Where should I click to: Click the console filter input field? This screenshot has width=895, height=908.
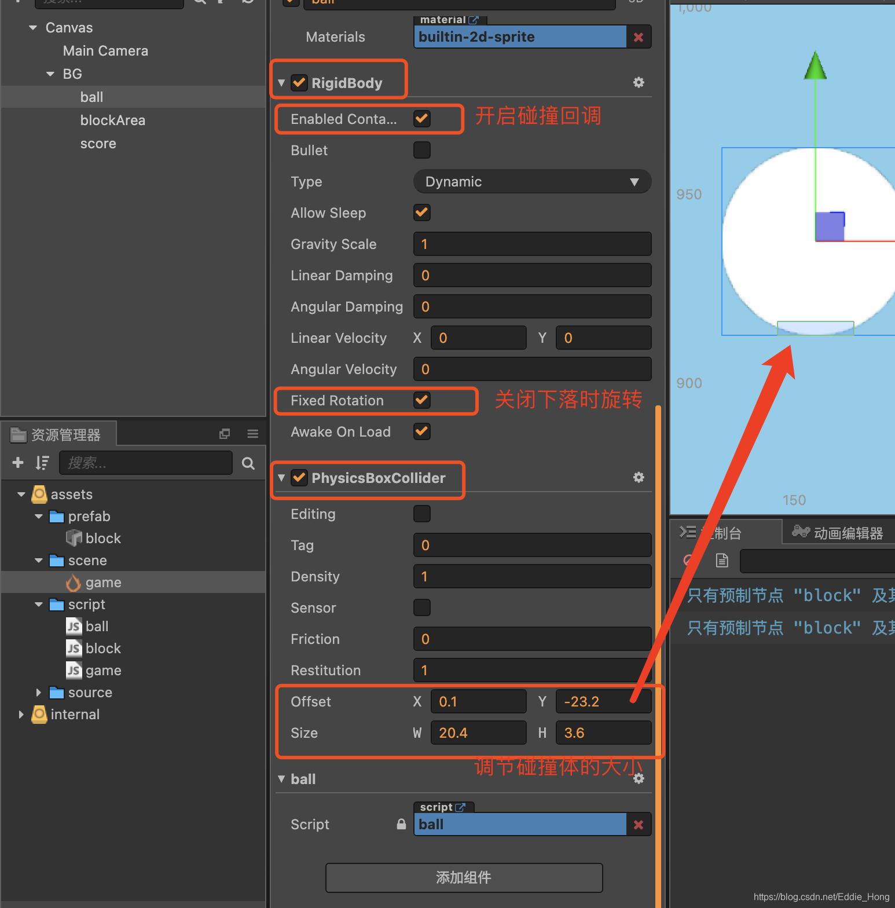tap(817, 561)
